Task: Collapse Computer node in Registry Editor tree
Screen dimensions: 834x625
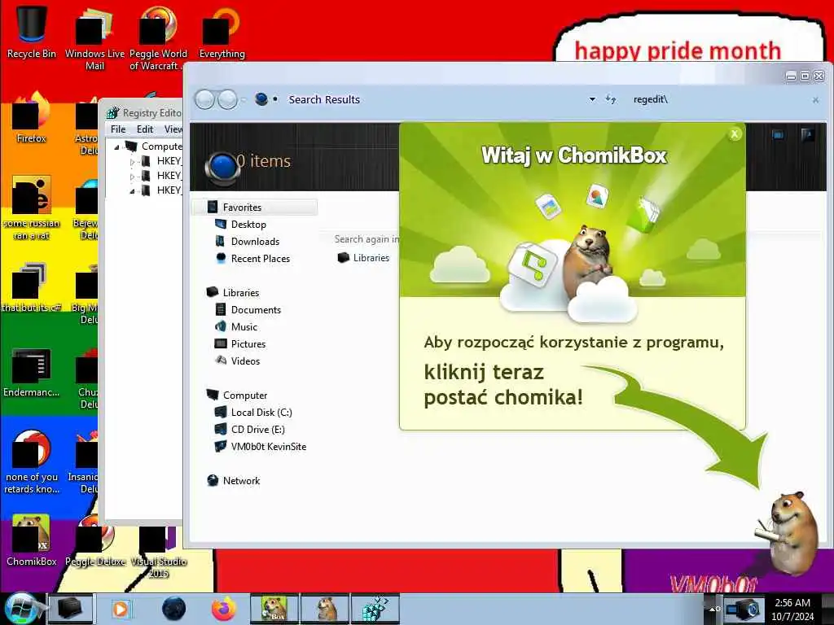Action: pyautogui.click(x=116, y=146)
